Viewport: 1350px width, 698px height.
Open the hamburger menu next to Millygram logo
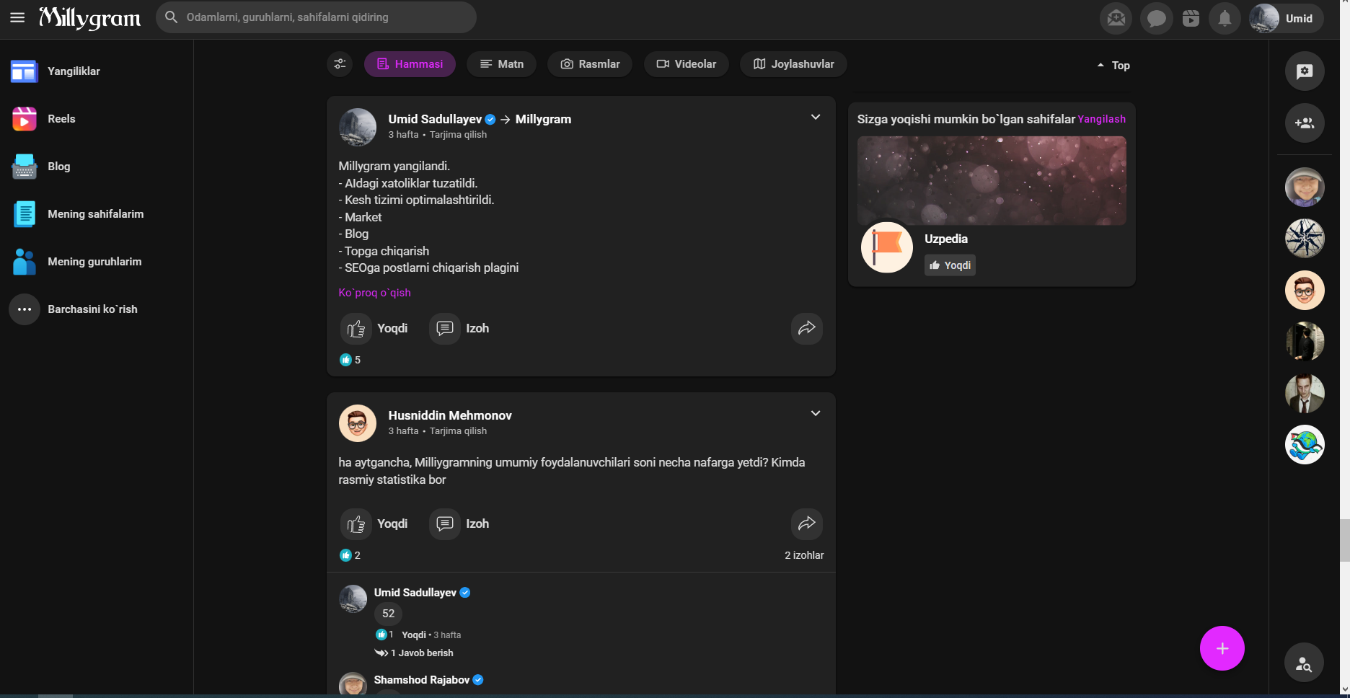(x=17, y=17)
